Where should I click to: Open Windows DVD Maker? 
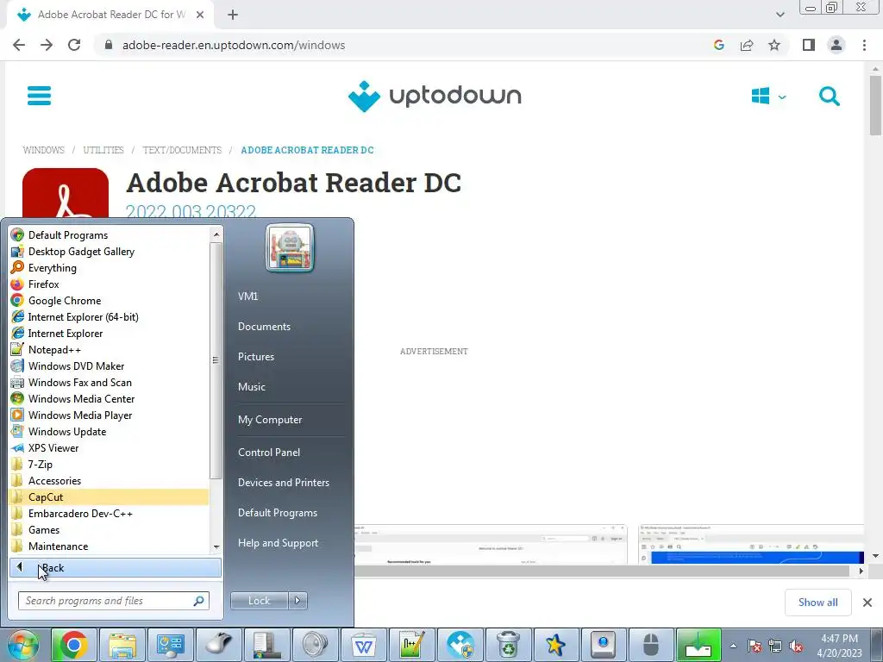coord(110,365)
